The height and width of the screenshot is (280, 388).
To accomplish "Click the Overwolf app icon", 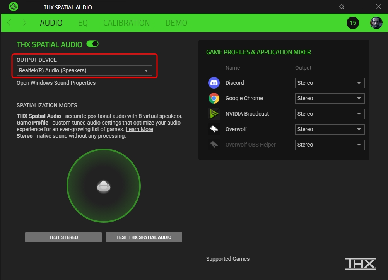I will [x=214, y=129].
